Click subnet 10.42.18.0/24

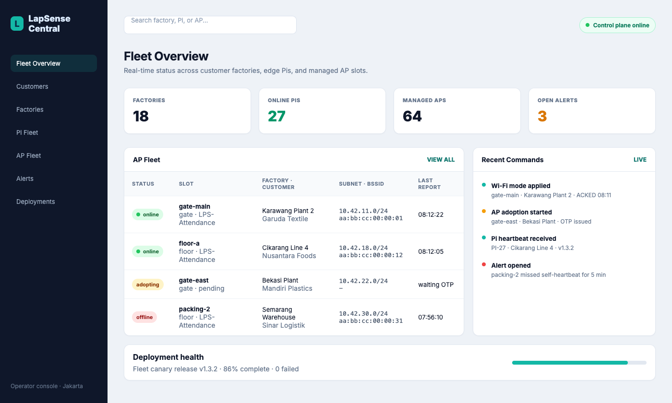[363, 248]
